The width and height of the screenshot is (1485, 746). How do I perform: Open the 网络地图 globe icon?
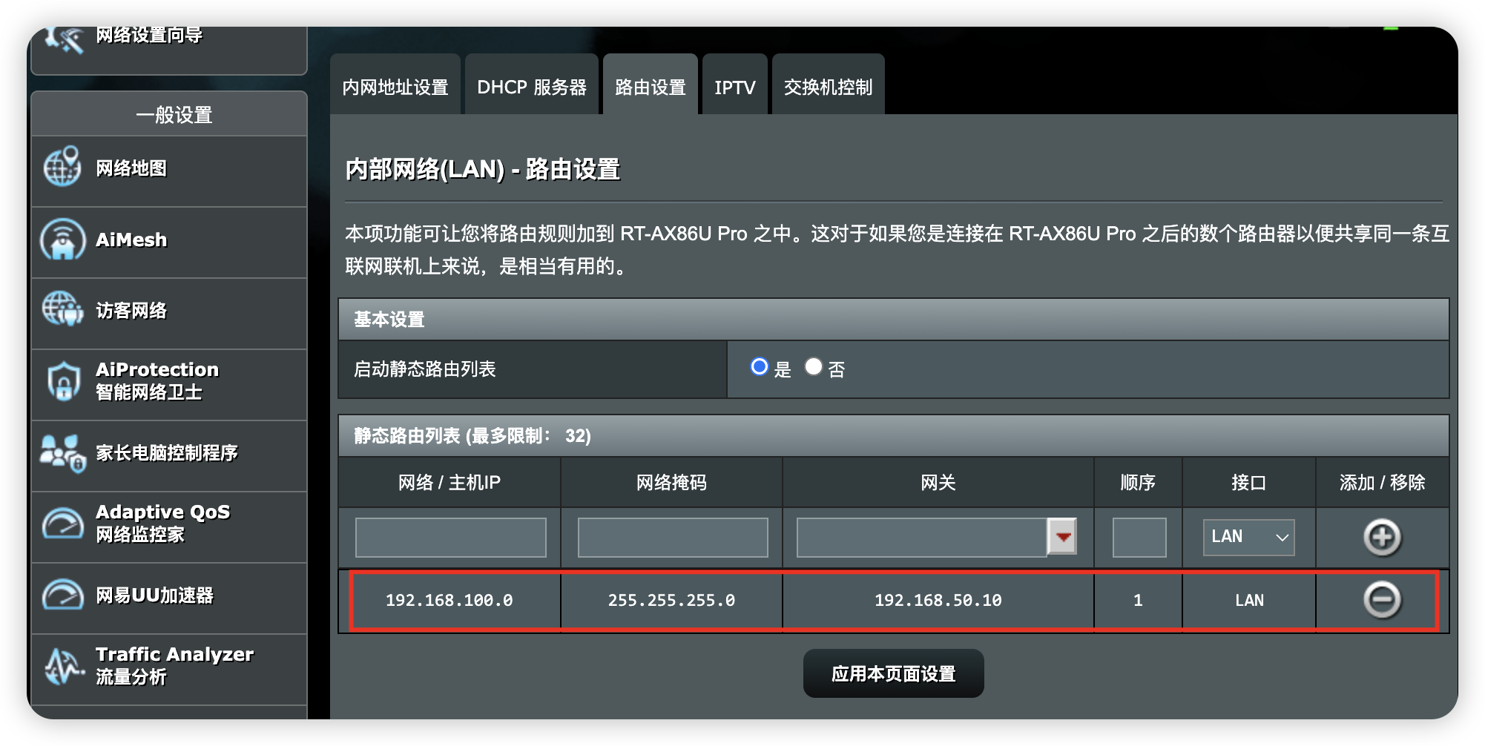point(62,168)
